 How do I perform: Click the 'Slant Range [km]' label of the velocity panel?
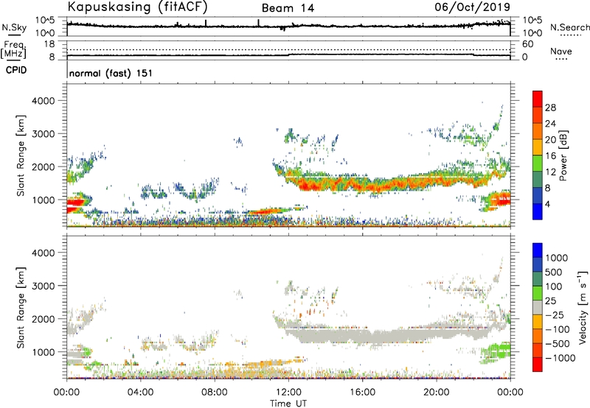(x=21, y=308)
